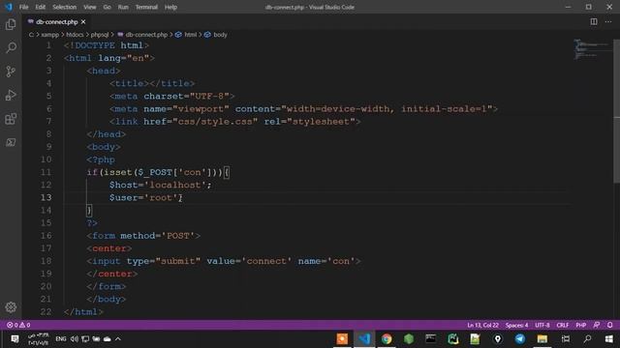Click the input type="submit" line

tap(224, 261)
